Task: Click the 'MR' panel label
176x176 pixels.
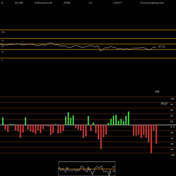Action: pos(157,92)
